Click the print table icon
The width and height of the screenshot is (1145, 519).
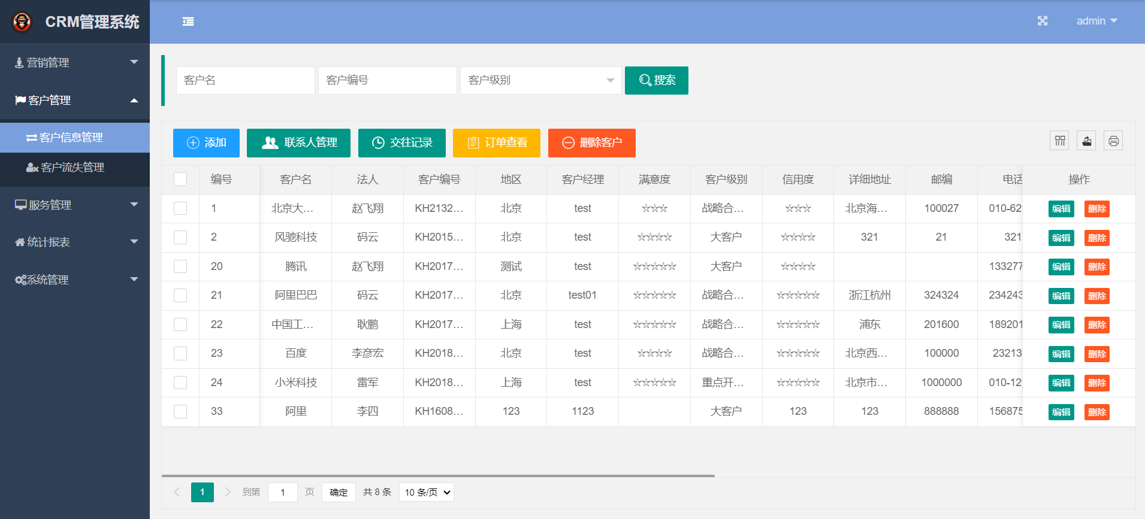[x=1113, y=141]
